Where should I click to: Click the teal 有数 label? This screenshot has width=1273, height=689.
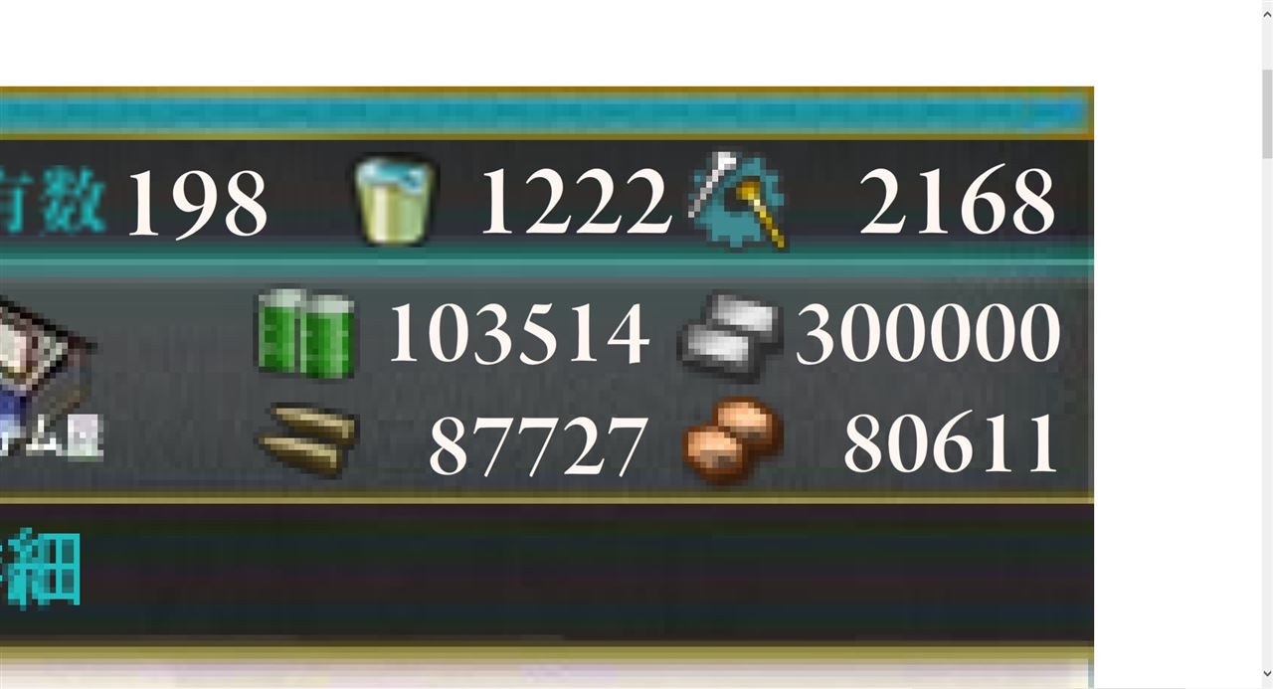coord(52,199)
